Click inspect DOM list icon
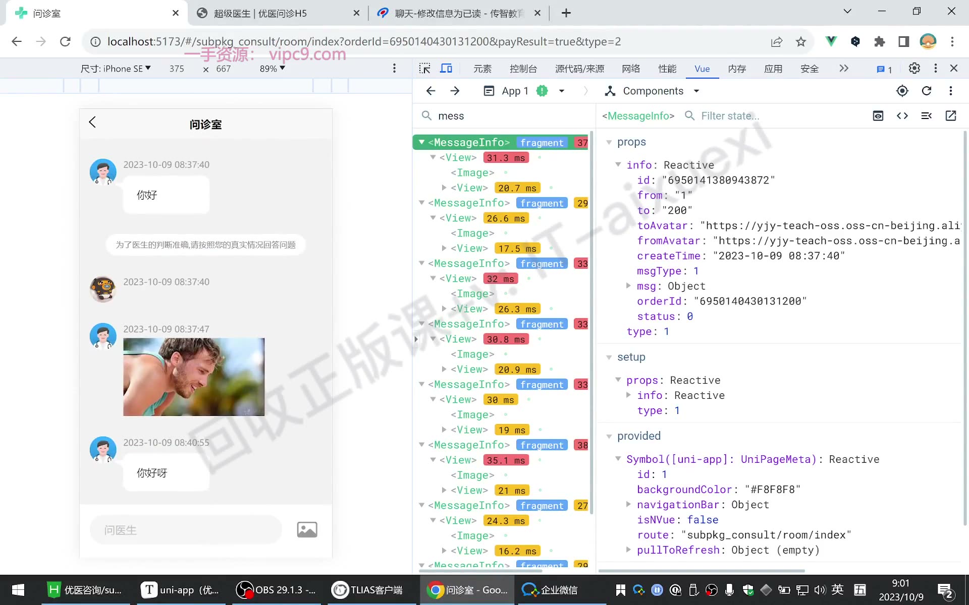The width and height of the screenshot is (969, 605). coord(927,116)
